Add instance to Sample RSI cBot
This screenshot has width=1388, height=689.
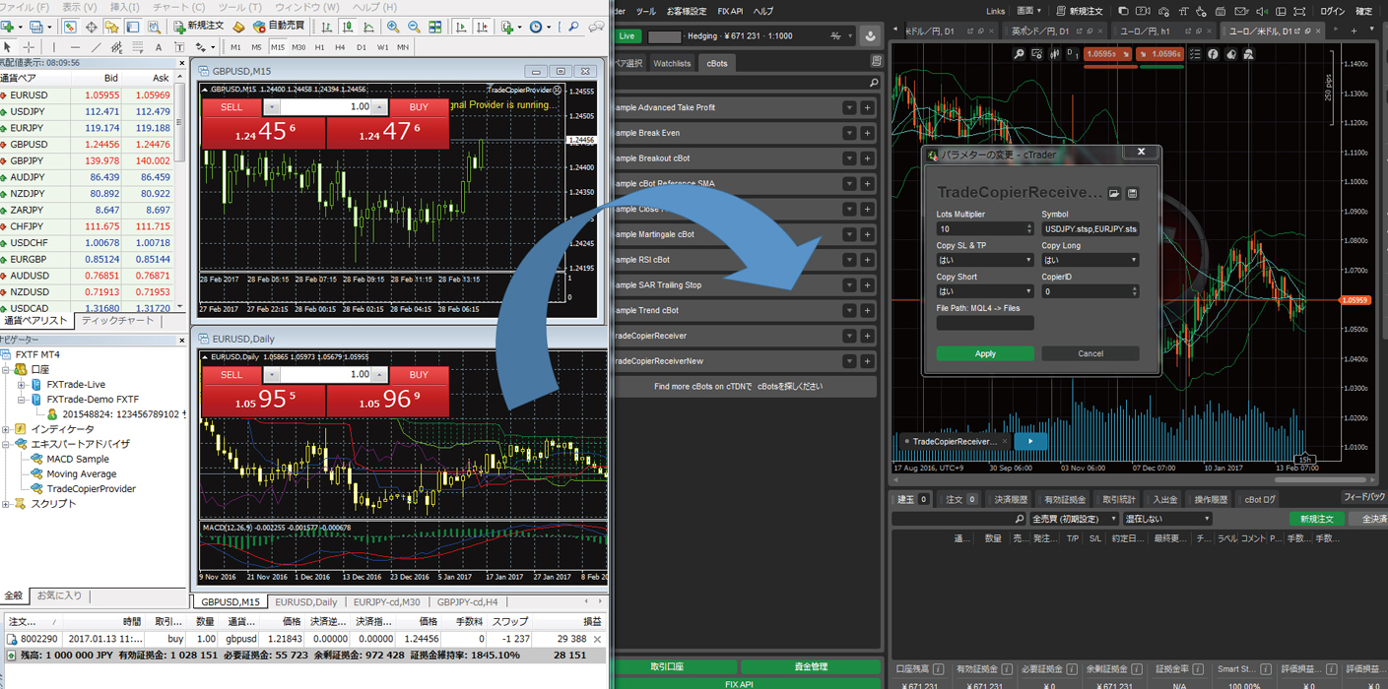pos(867,260)
